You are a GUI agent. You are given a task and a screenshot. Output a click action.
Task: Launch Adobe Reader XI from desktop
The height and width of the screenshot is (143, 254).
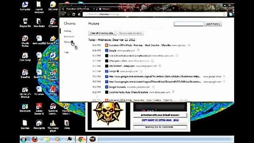pos(39,109)
